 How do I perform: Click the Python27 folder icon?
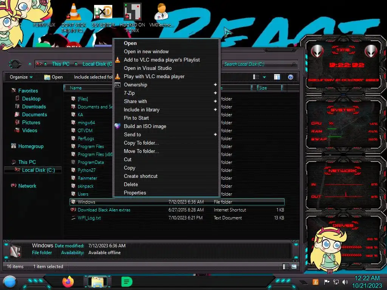coord(73,170)
